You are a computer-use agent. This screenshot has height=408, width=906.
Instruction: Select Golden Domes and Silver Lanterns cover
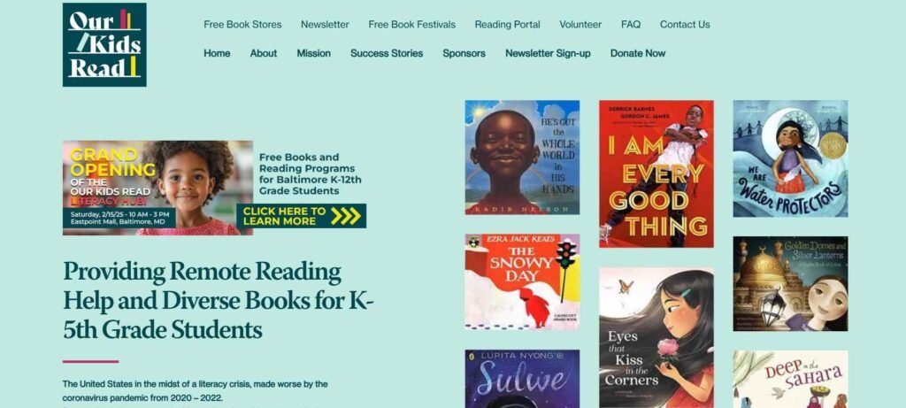(x=790, y=284)
